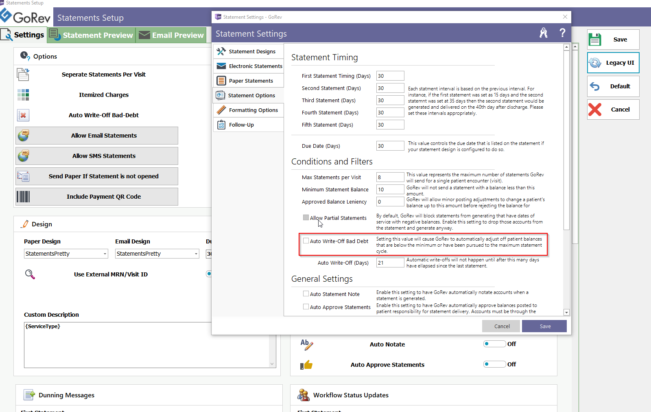This screenshot has height=412, width=651.
Task: Click the document icon beside Paper Statements
Action: (x=221, y=81)
